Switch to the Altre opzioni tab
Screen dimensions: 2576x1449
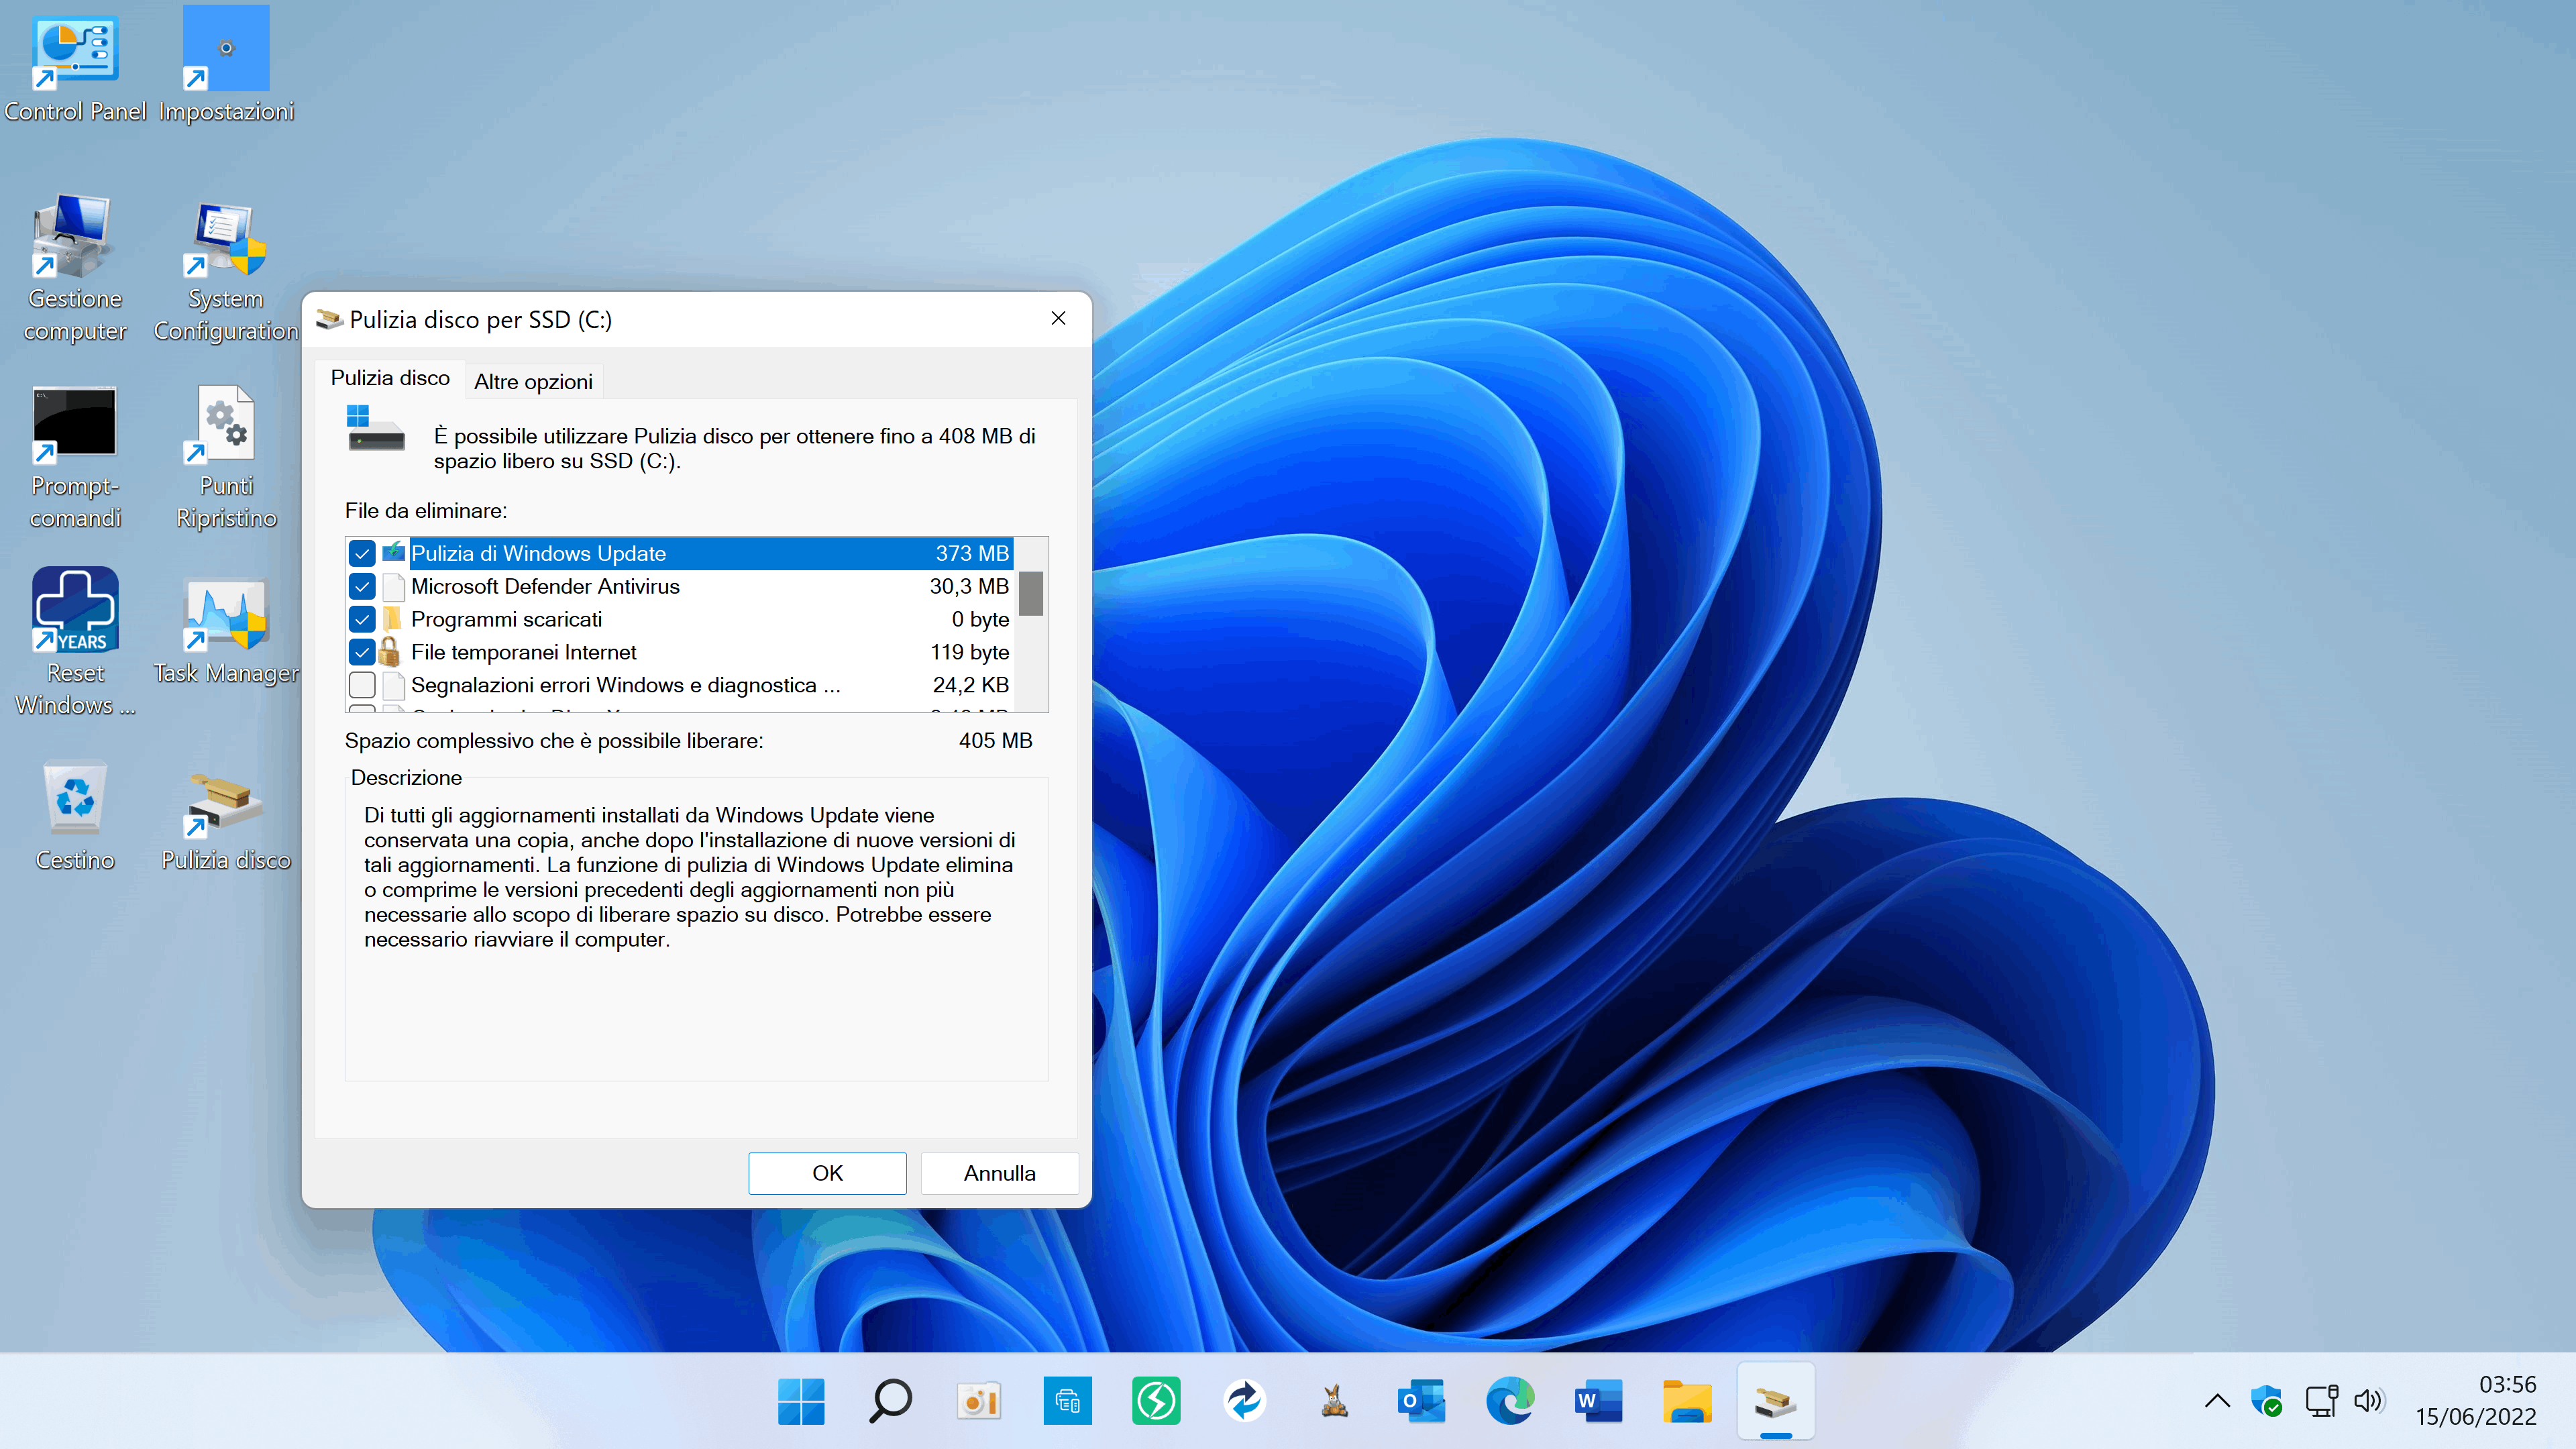(533, 381)
